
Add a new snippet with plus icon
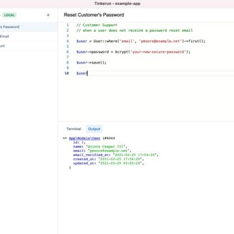pos(48,15)
